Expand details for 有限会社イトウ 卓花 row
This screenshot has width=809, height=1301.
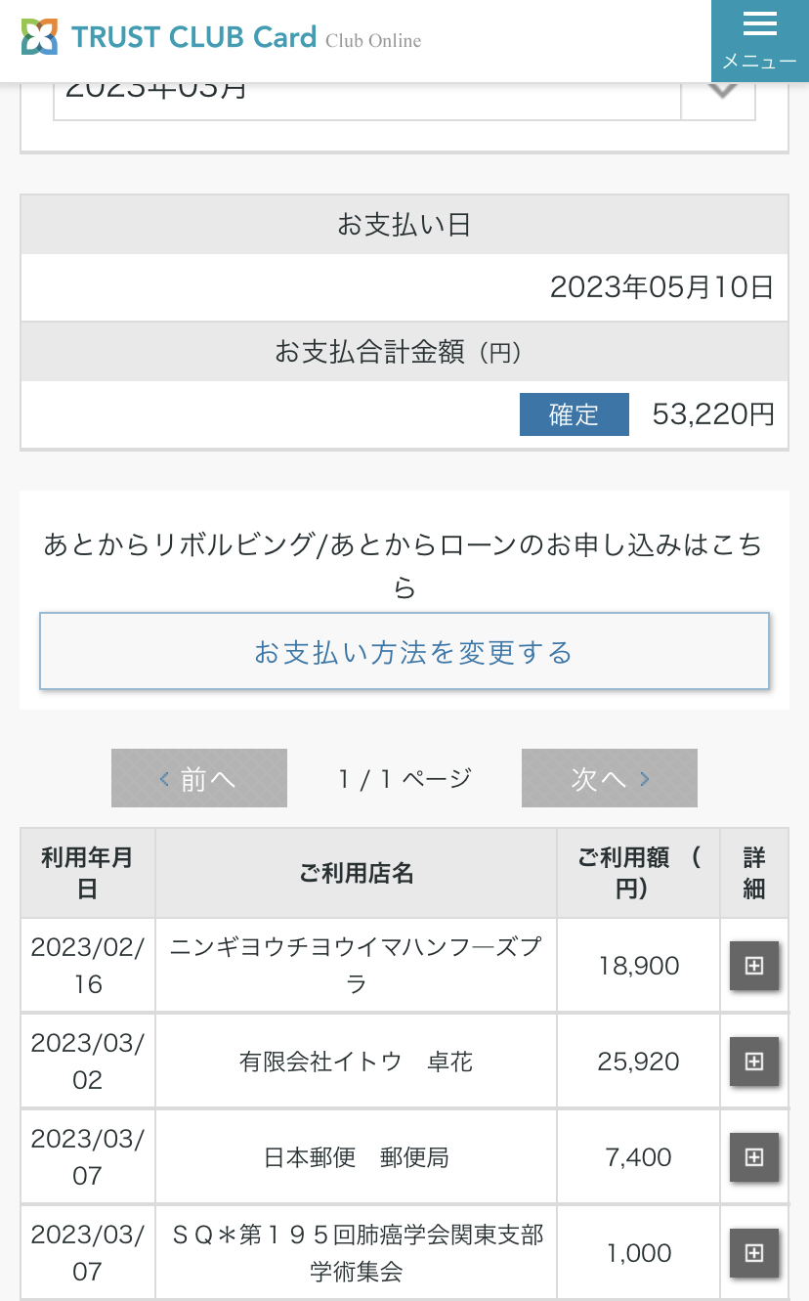tap(754, 1062)
